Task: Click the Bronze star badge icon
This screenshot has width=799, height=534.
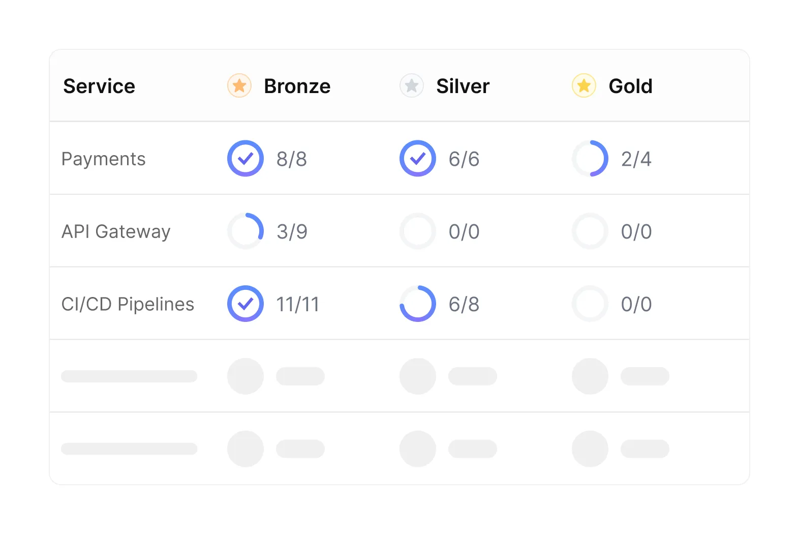Action: tap(239, 85)
